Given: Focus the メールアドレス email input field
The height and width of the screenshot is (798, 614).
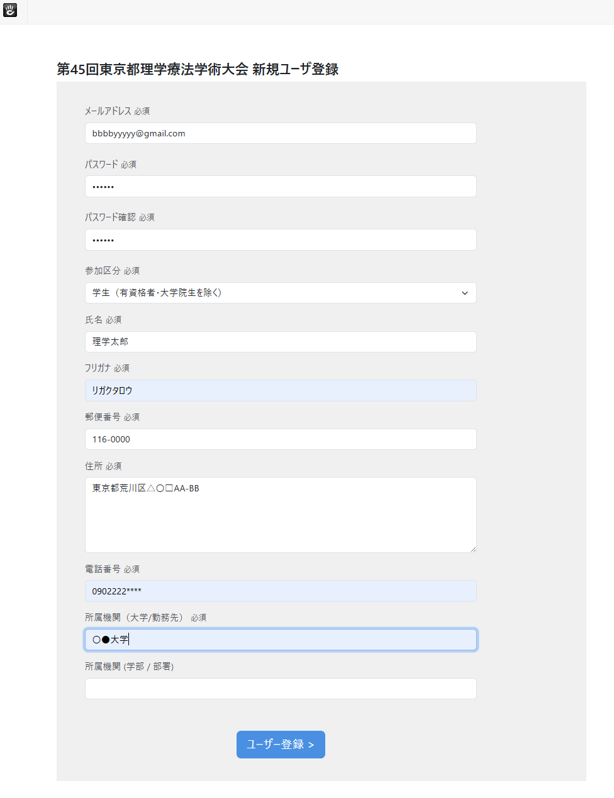Looking at the screenshot, I should [x=281, y=133].
